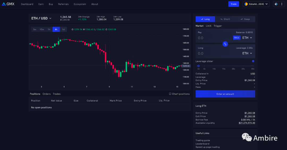Open the wallet avatar icon
The height and width of the screenshot is (150, 287).
pyautogui.click(x=246, y=4)
